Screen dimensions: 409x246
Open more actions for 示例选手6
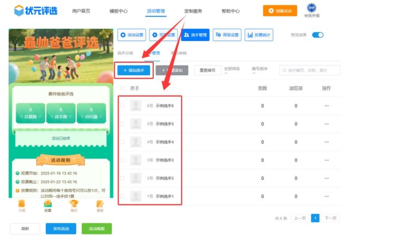coord(327,106)
